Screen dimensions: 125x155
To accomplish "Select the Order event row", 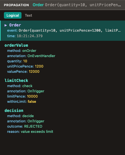I will pos(62,31).
